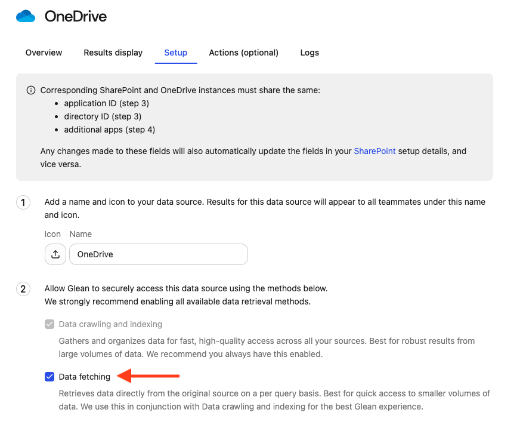Click the info icon in the notice banner
The width and height of the screenshot is (520, 431).
pyautogui.click(x=31, y=90)
